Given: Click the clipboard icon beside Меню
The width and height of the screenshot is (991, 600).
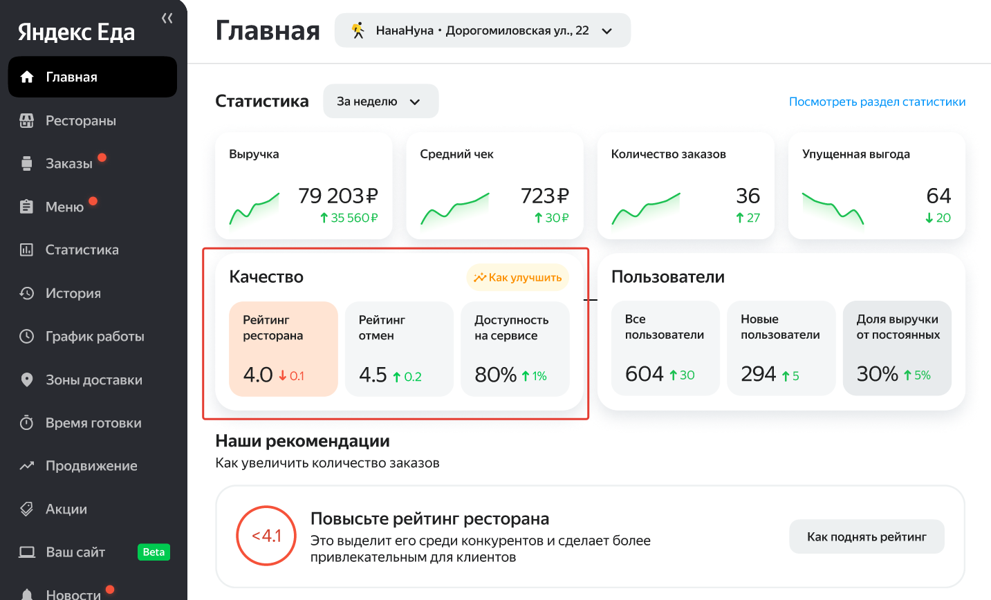Looking at the screenshot, I should click(x=27, y=207).
